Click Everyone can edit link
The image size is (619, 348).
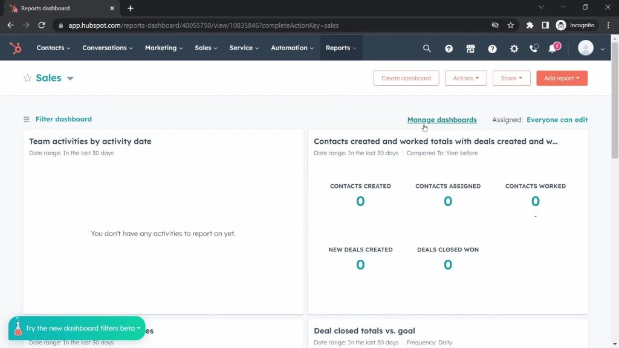[557, 120]
